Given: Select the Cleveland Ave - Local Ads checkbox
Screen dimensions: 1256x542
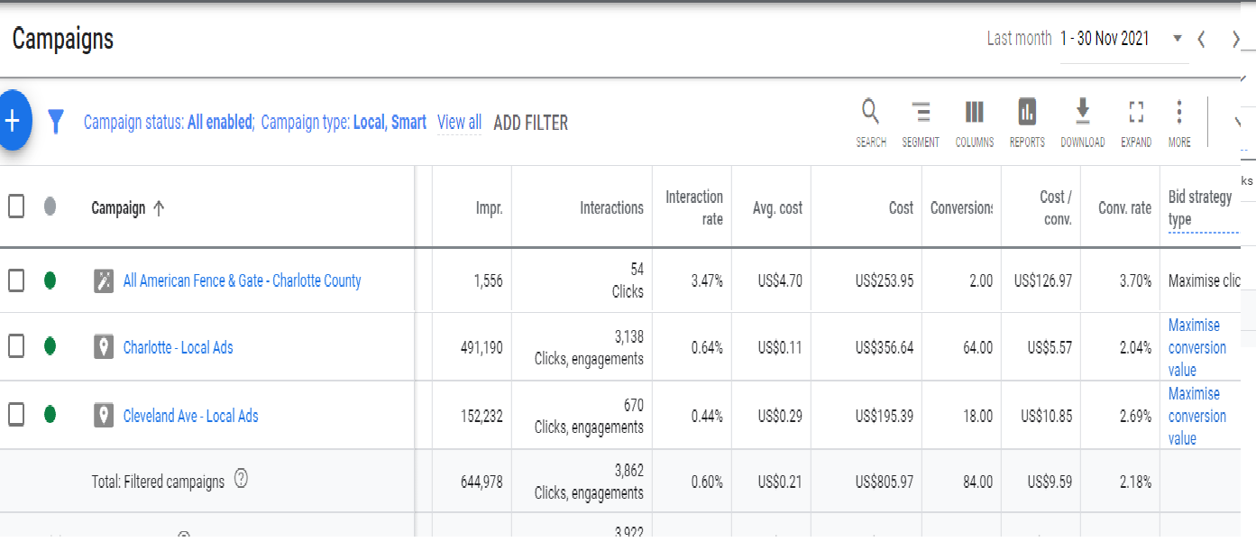Looking at the screenshot, I should [16, 415].
